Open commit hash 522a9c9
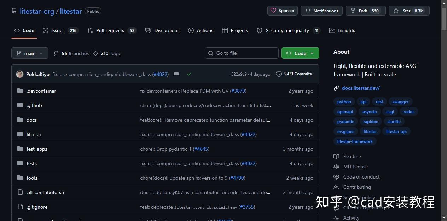447x221 pixels. 239,74
